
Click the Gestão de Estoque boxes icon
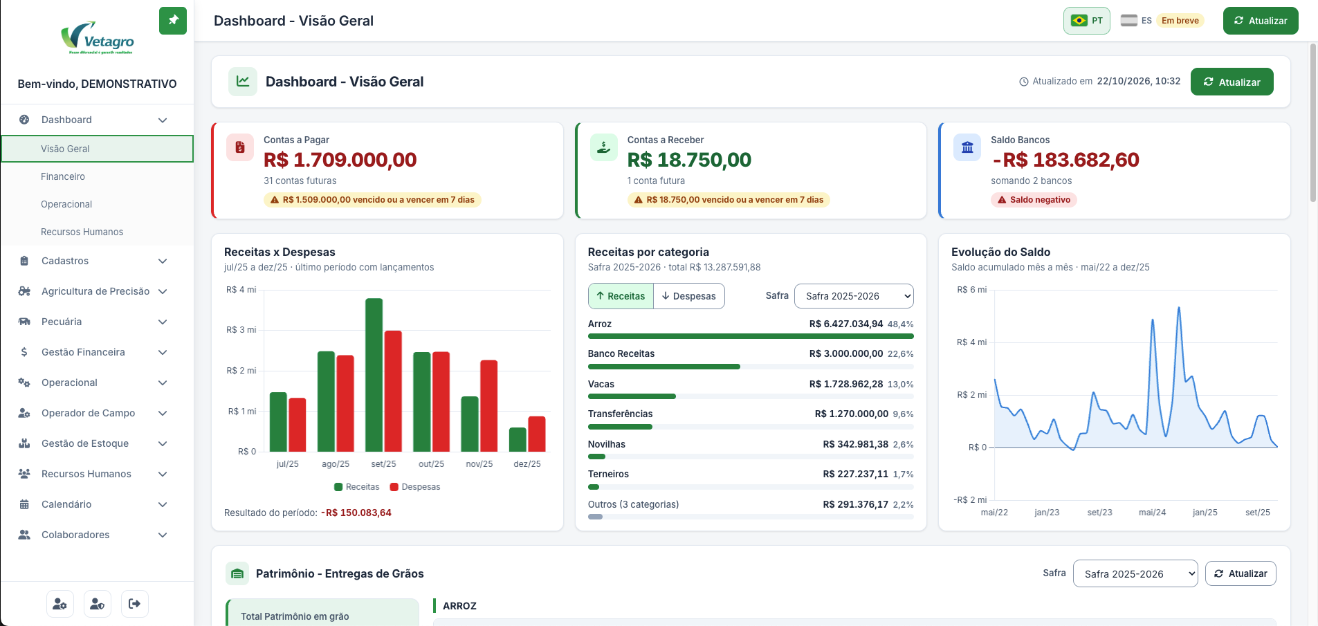(x=24, y=443)
